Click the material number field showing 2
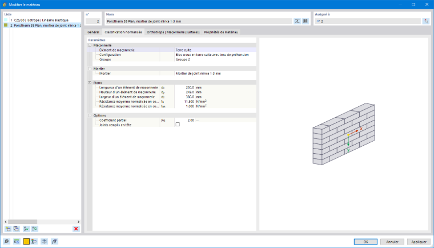 tap(93, 21)
